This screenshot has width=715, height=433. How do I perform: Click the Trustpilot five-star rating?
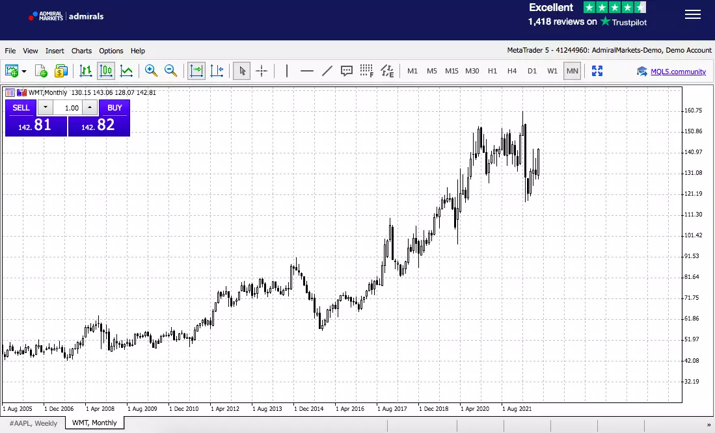615,7
